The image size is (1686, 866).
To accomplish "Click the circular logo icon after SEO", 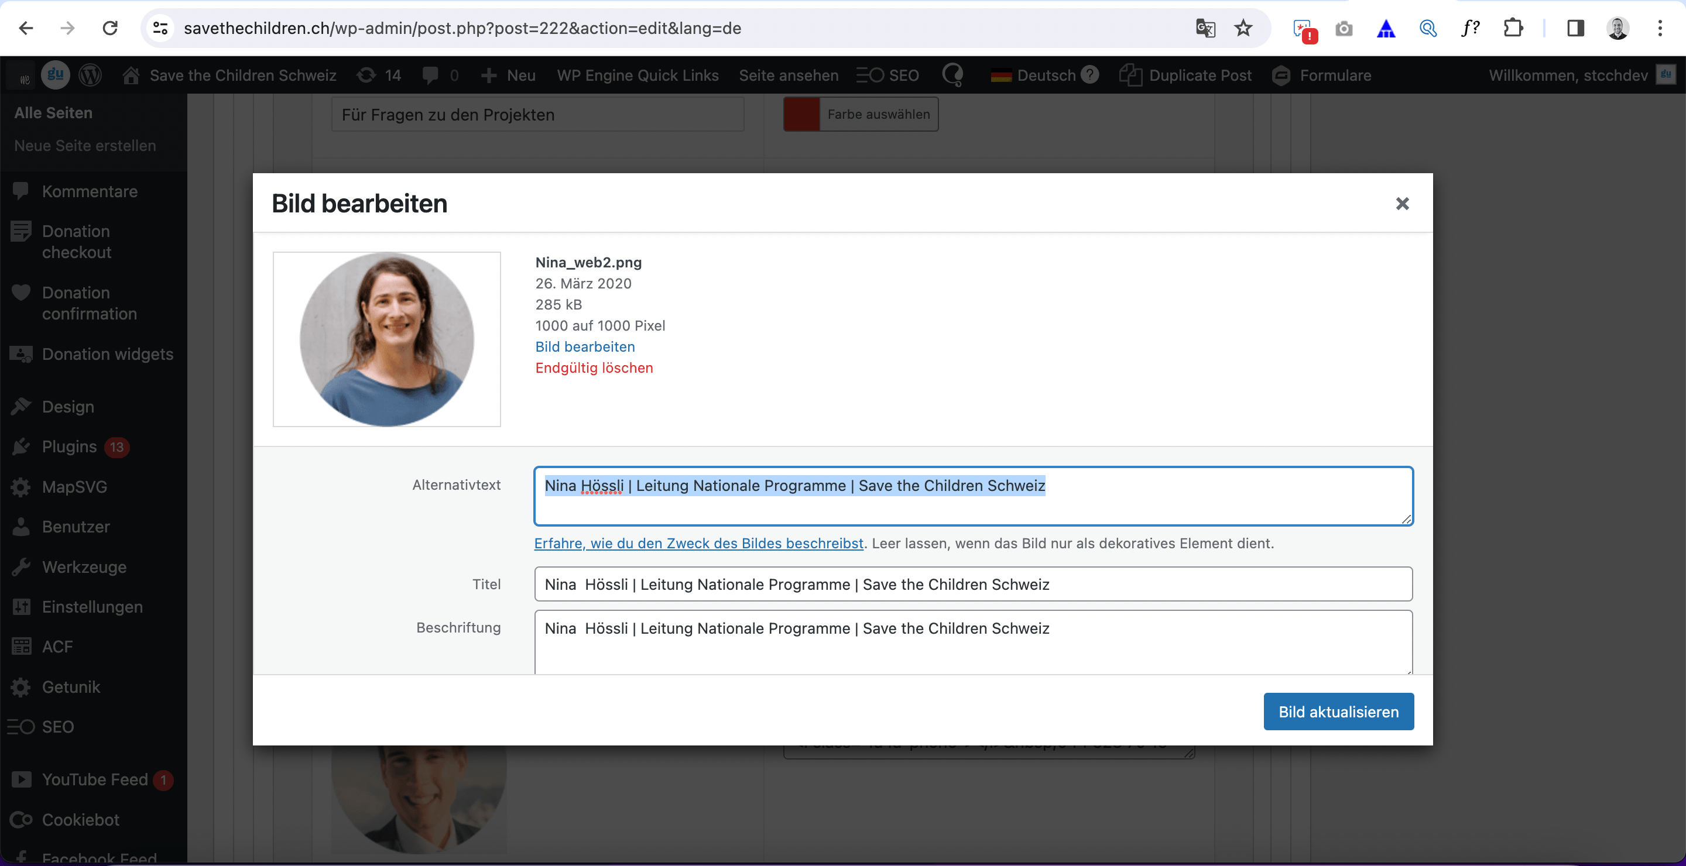I will tap(952, 75).
